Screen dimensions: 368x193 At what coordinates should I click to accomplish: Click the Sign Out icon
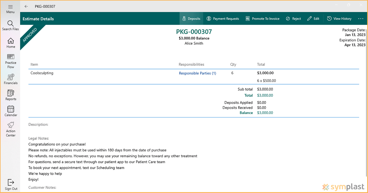tap(10, 184)
